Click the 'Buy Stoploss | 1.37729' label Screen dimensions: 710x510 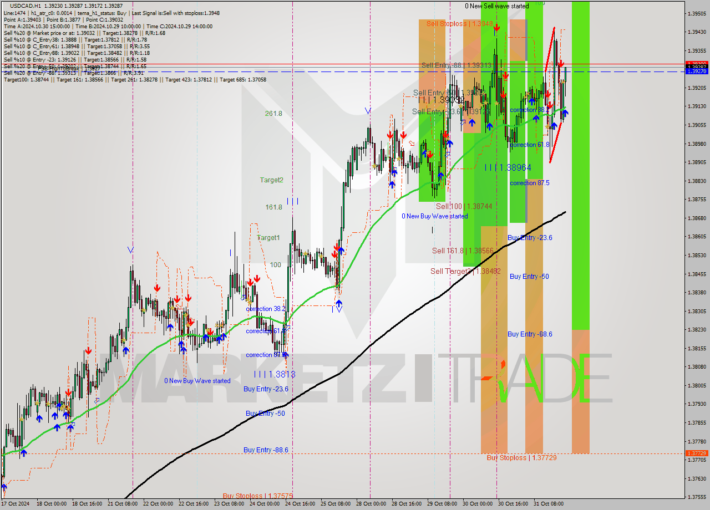[521, 457]
